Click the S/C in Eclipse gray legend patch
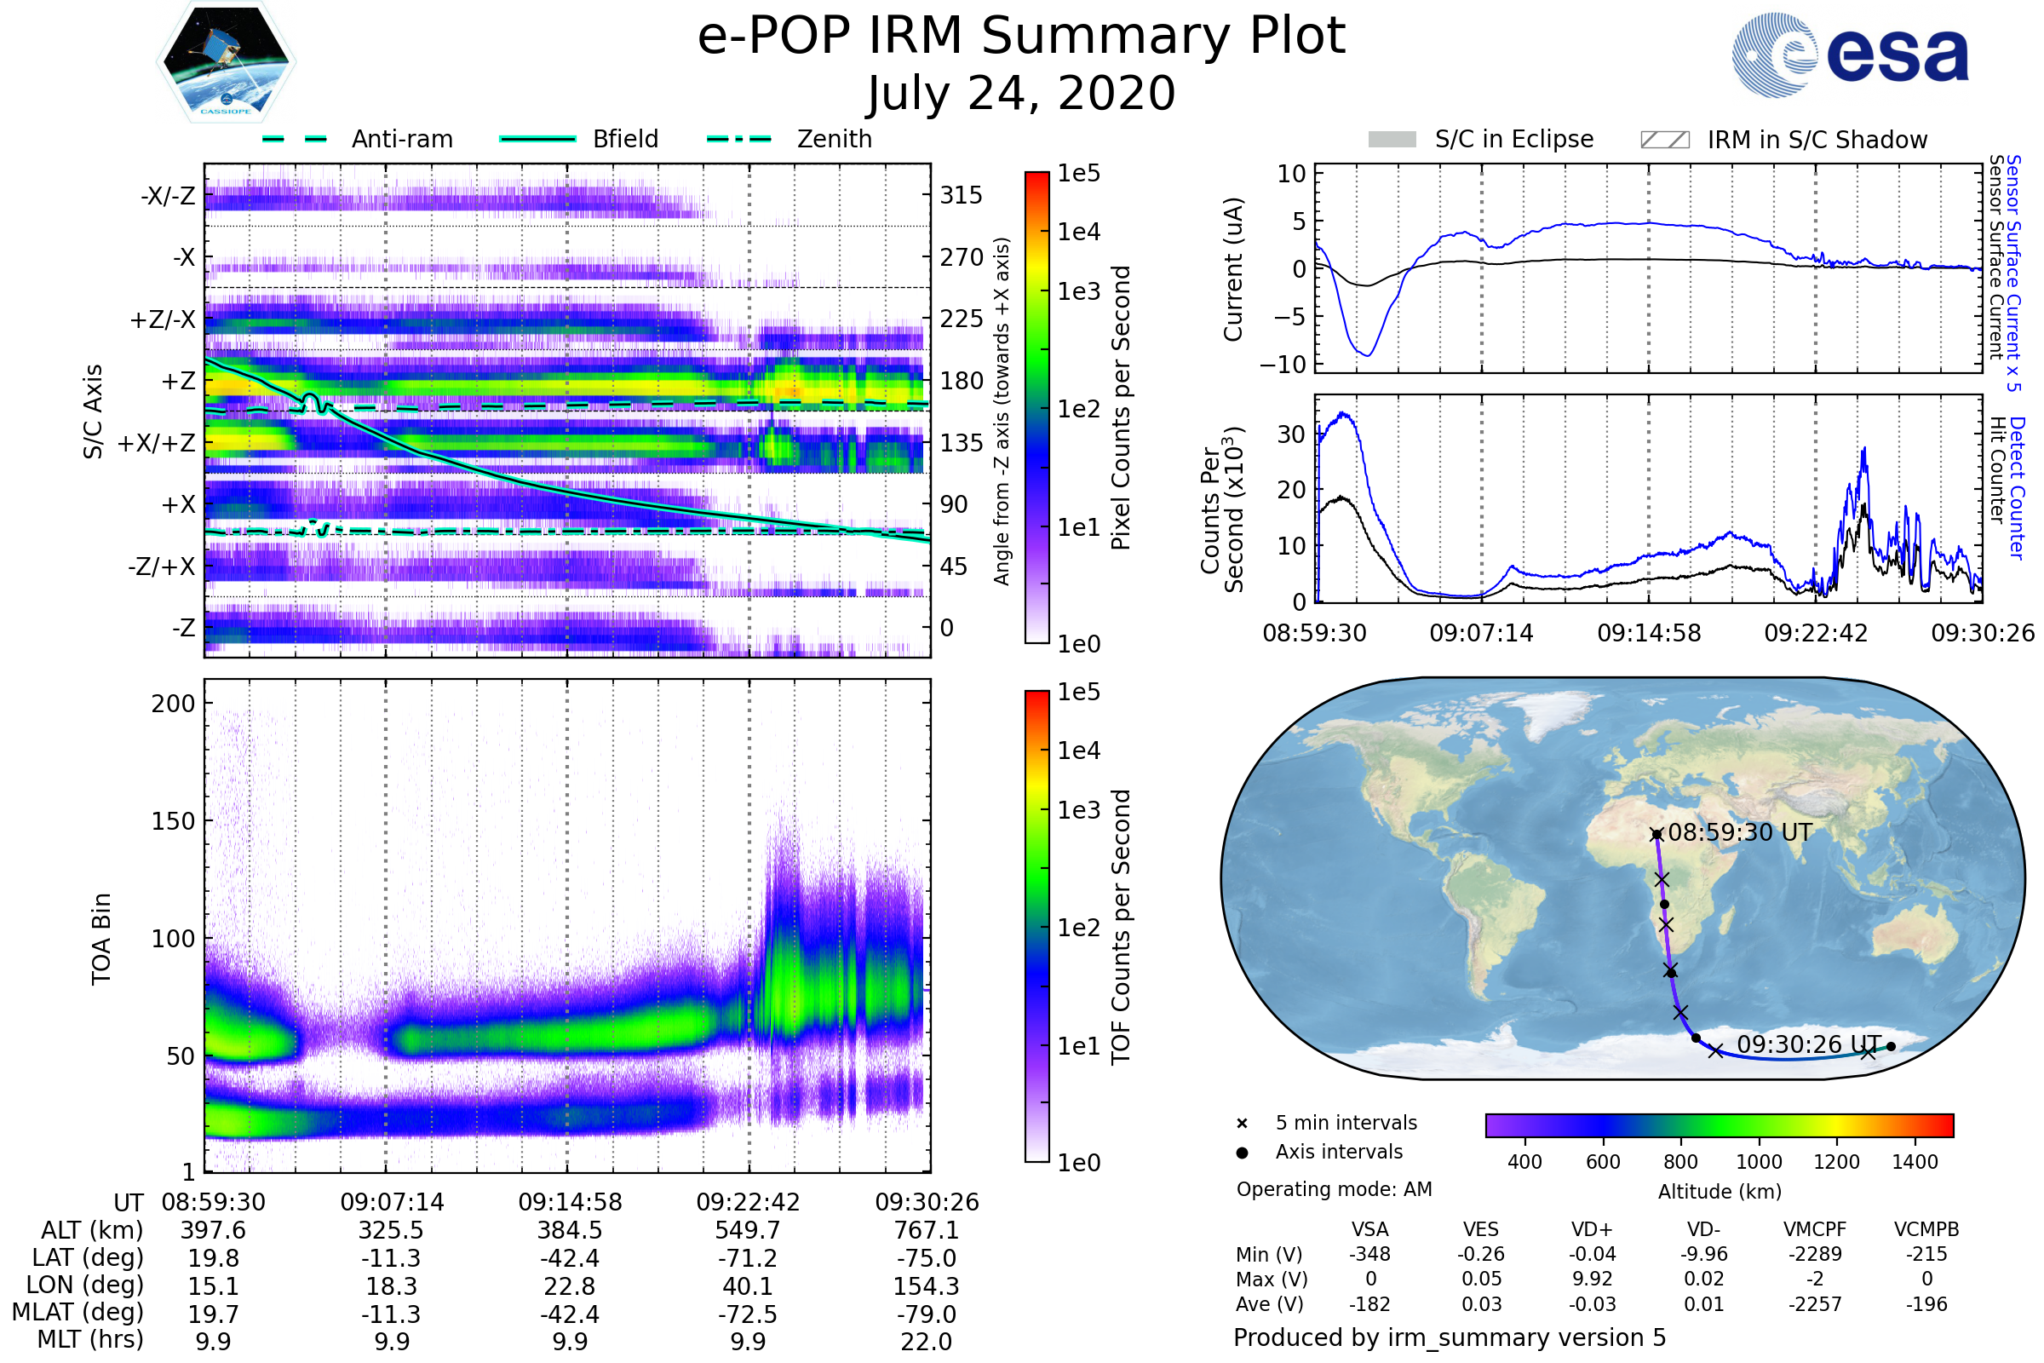 pyautogui.click(x=1392, y=140)
